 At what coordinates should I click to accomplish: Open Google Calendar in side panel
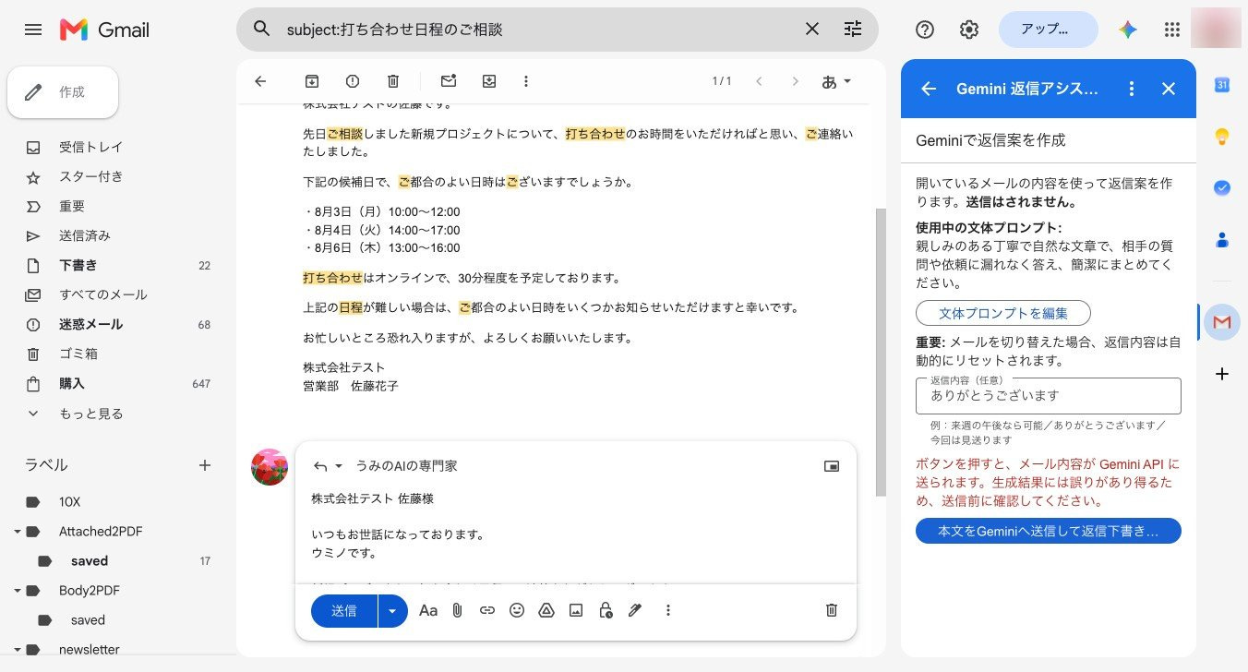[x=1222, y=85]
